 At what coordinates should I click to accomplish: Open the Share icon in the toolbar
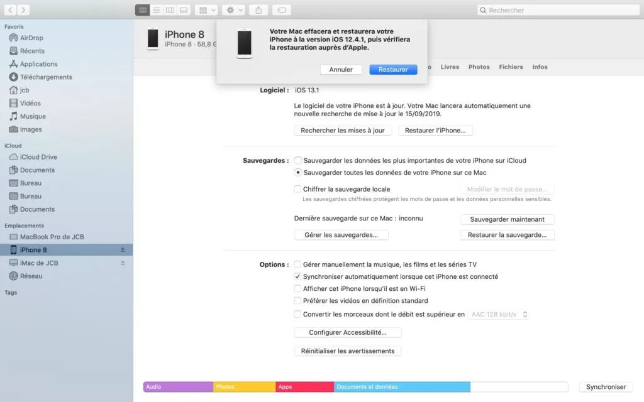(x=257, y=9)
